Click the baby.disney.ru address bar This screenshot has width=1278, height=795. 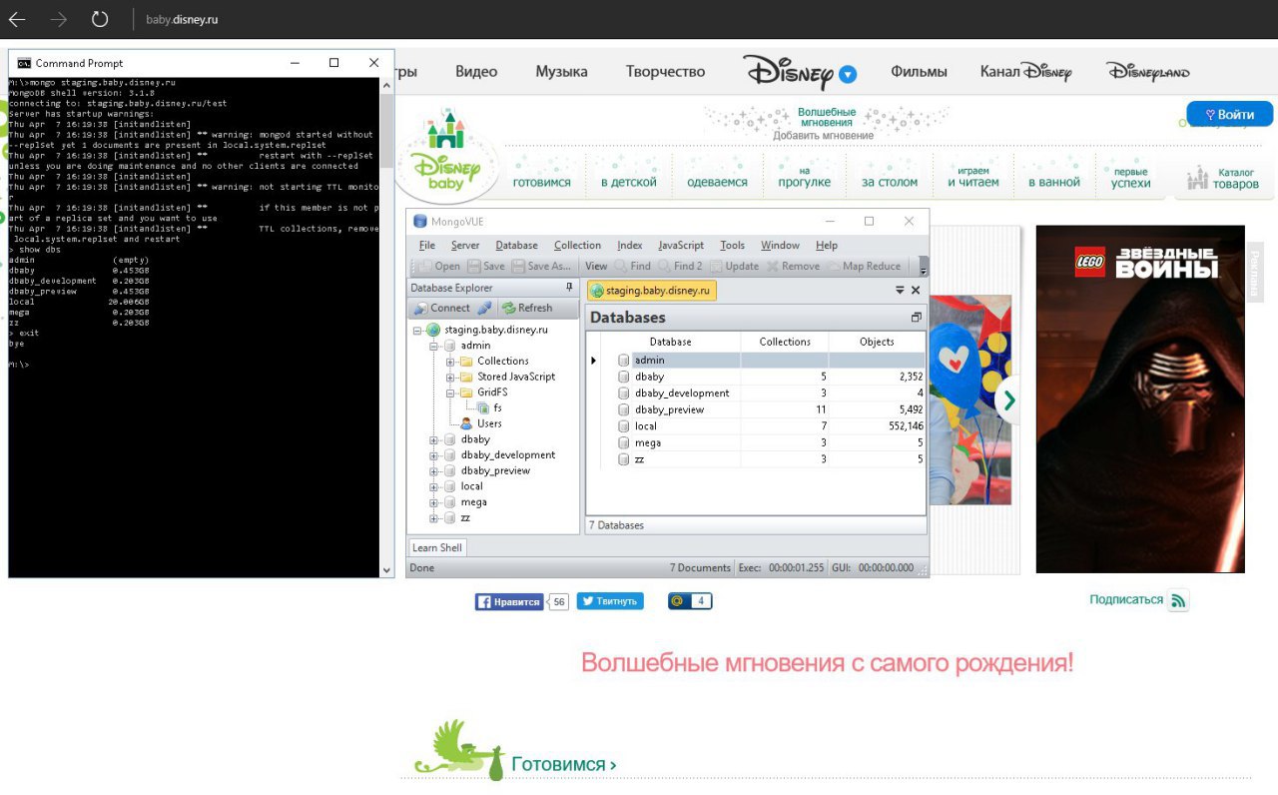(182, 19)
